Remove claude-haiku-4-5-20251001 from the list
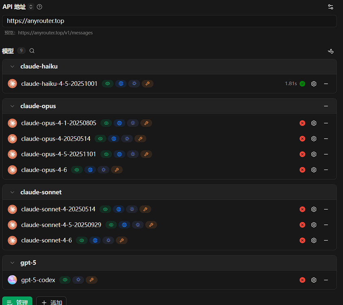Screen dimensions: 343x305 326,84
